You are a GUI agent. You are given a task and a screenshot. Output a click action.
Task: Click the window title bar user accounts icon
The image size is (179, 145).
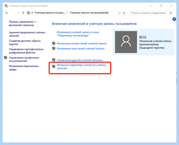tap(6, 6)
